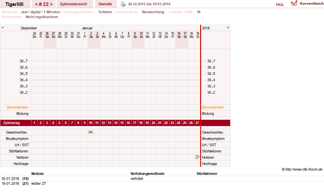Open the Zyklenübersicht tab
This screenshot has width=324, height=193.
click(74, 4)
